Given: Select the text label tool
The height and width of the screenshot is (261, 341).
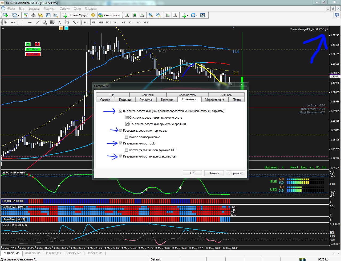Looking at the screenshot, I should 59,22.
